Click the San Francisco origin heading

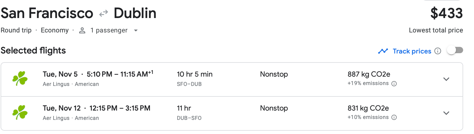(x=47, y=13)
